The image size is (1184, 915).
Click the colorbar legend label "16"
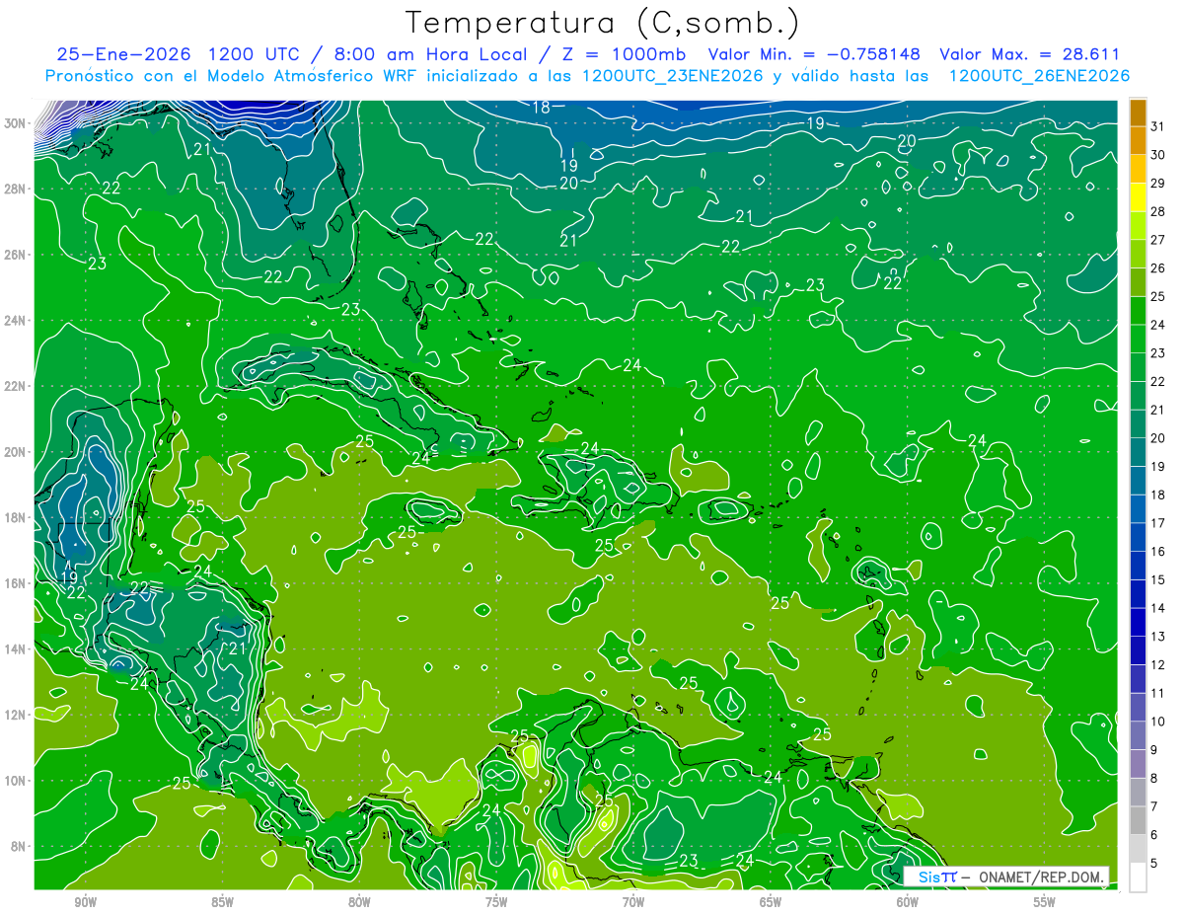pos(1158,552)
